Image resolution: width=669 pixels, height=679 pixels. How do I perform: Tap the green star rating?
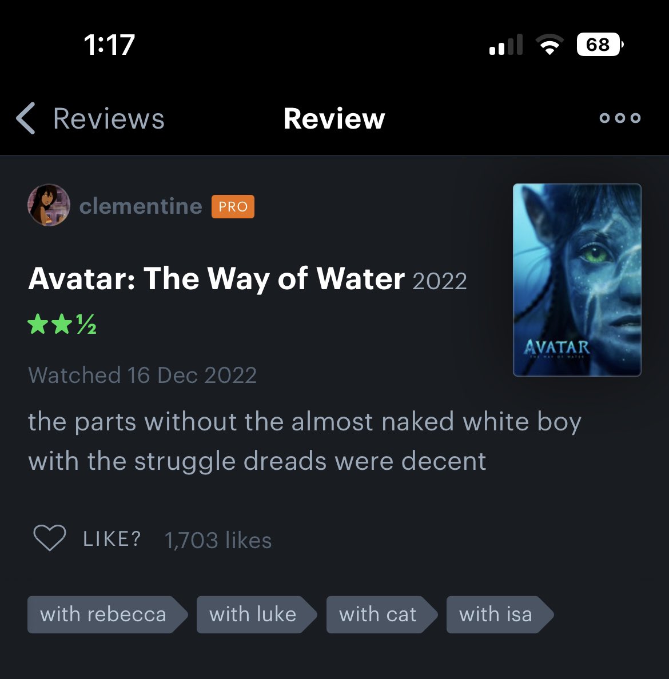pos(62,324)
